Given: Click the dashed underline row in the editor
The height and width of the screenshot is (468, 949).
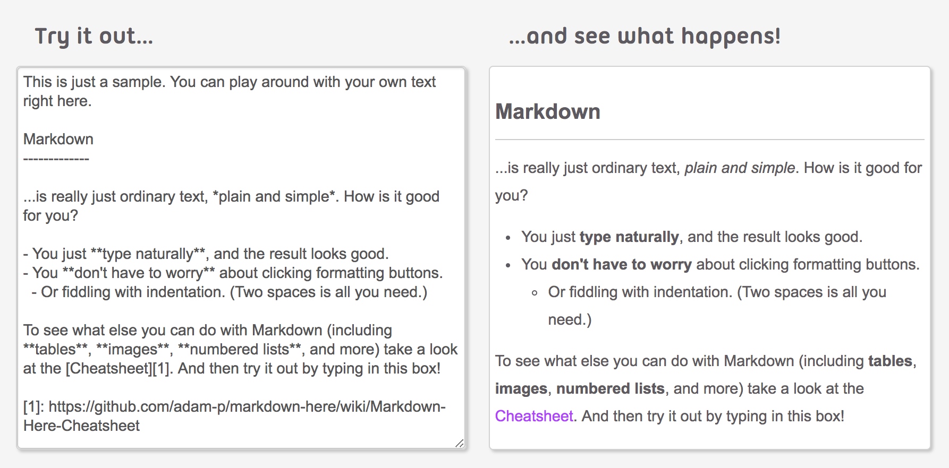Looking at the screenshot, I should [x=56, y=159].
